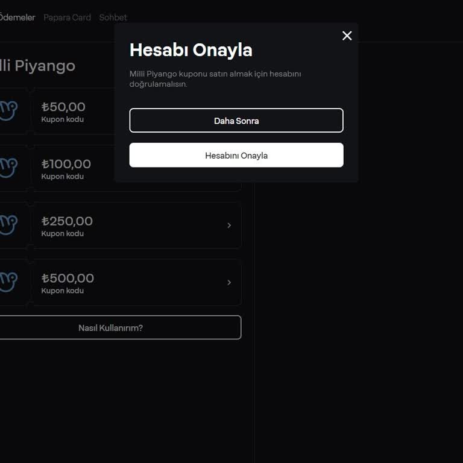Click the ₺500,00 coupon hand icon
The image size is (463, 463).
pyautogui.click(x=8, y=282)
